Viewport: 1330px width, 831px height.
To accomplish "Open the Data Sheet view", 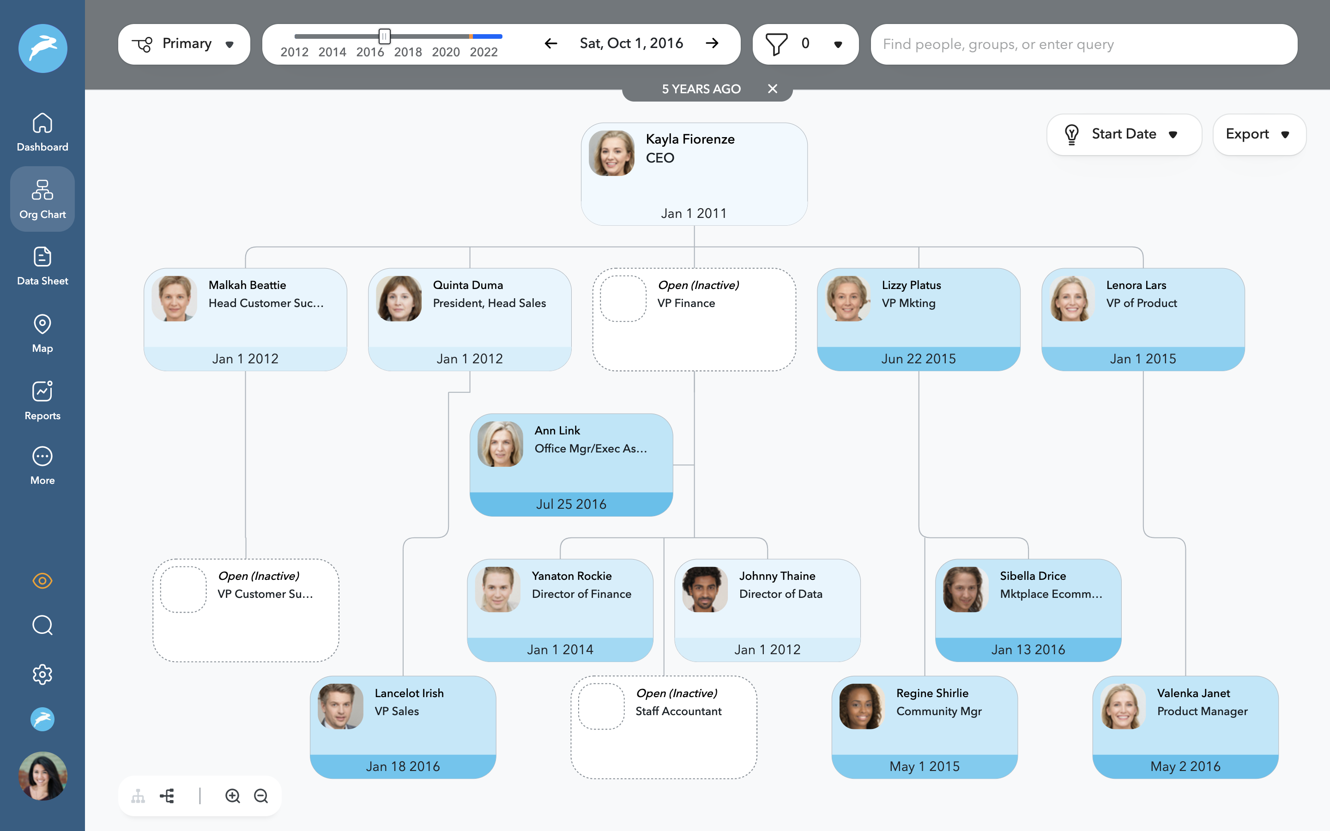I will [x=42, y=266].
